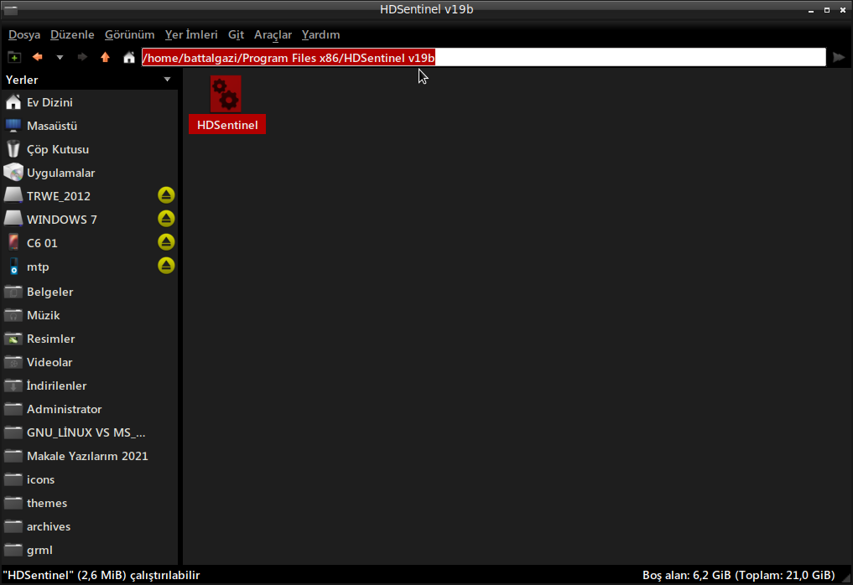
Task: Eject the mtp device
Action: click(x=166, y=266)
